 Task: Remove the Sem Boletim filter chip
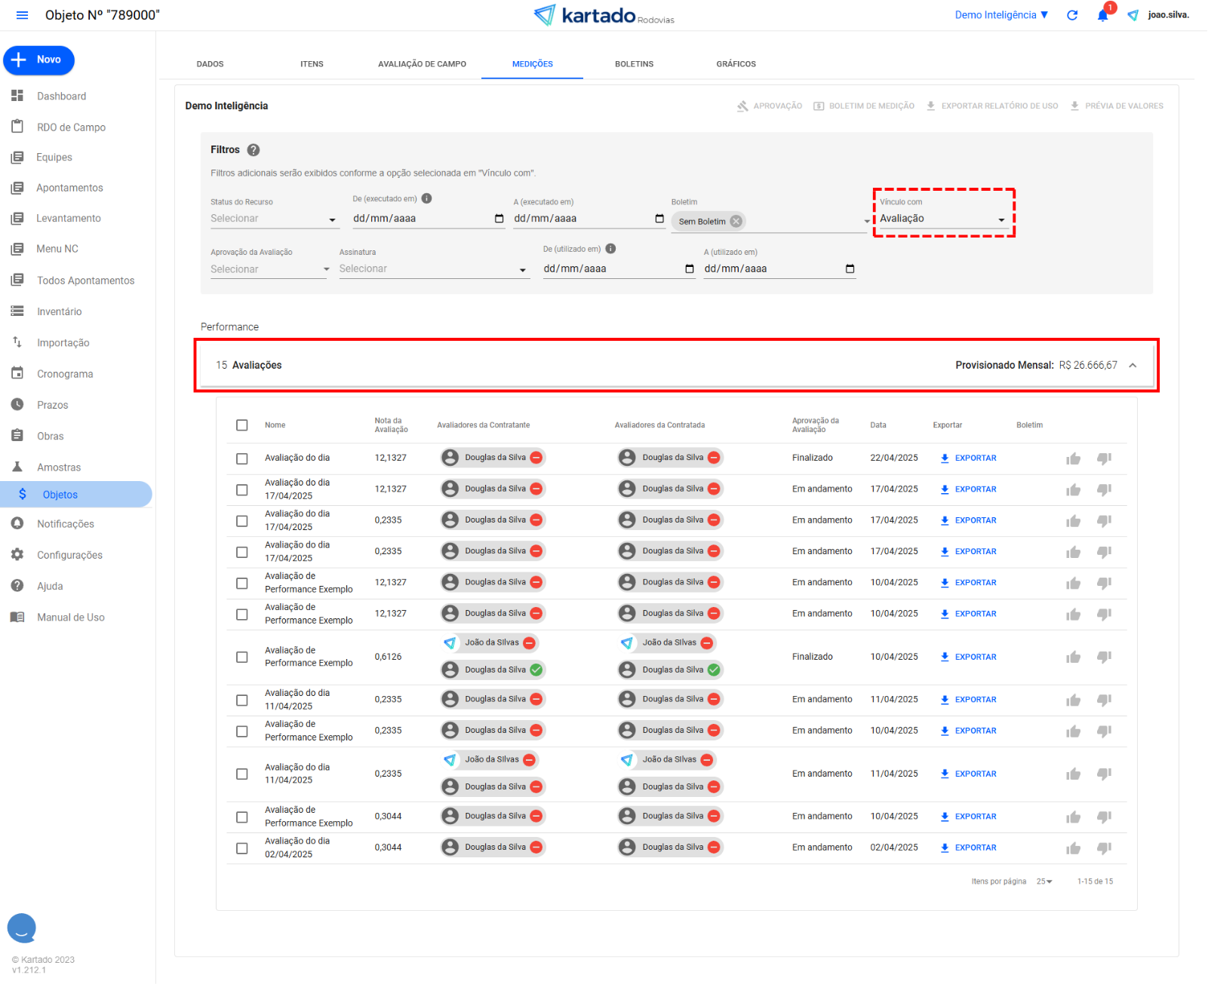[736, 221]
